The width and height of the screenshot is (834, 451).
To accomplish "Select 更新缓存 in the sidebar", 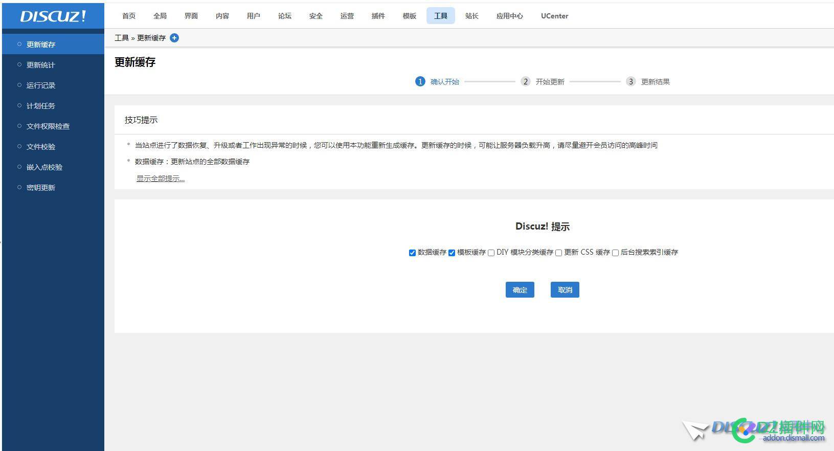I will coord(53,44).
